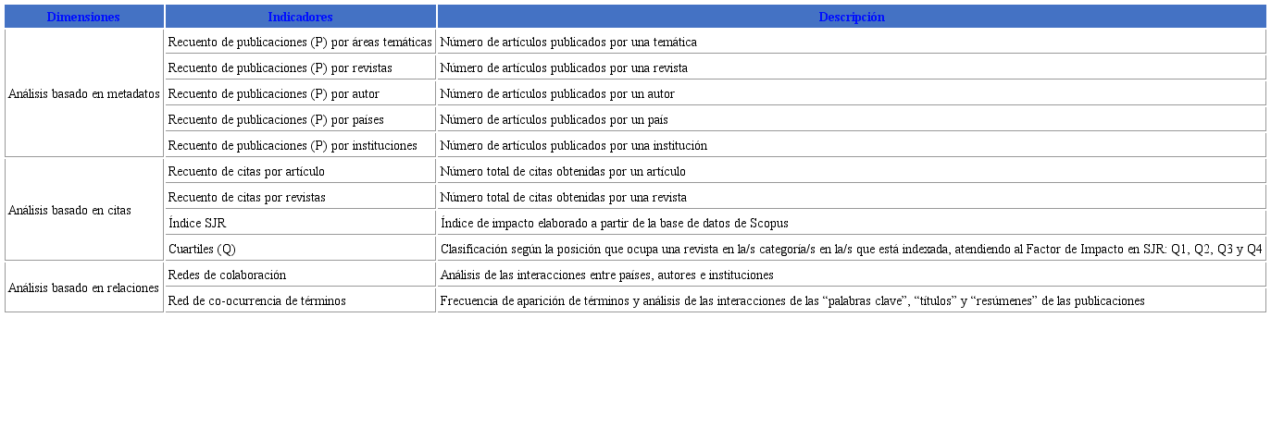Click the Índice SJR indicator cell
Image resolution: width=1271 pixels, height=440 pixels.
197,223
